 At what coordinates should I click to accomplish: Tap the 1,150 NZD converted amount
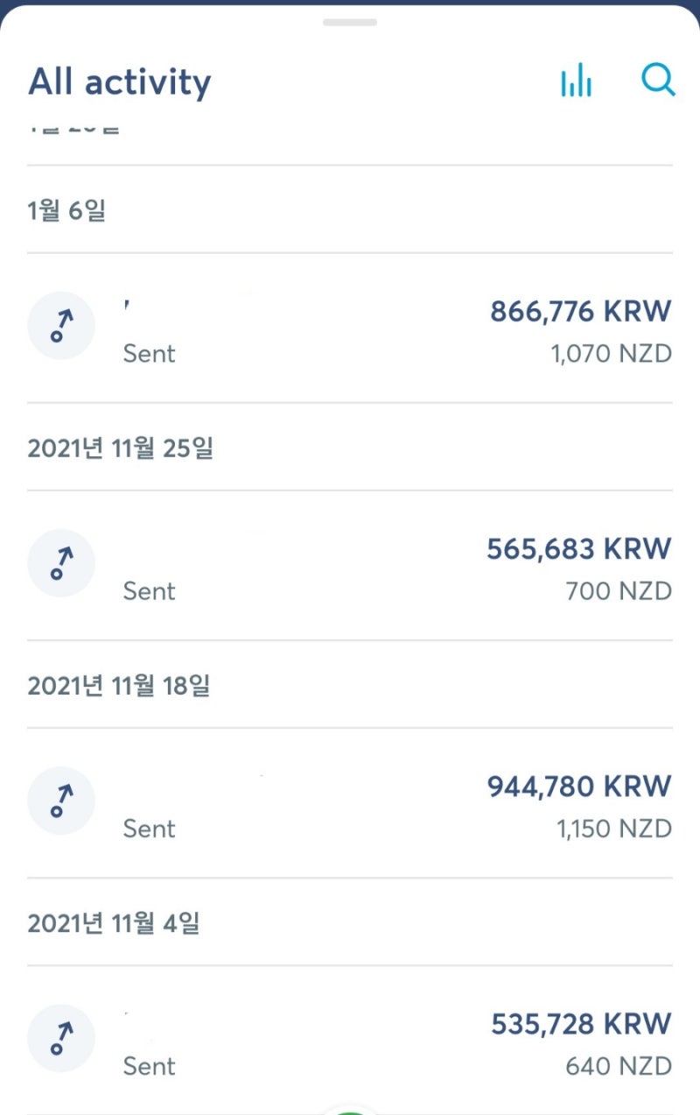pos(613,829)
